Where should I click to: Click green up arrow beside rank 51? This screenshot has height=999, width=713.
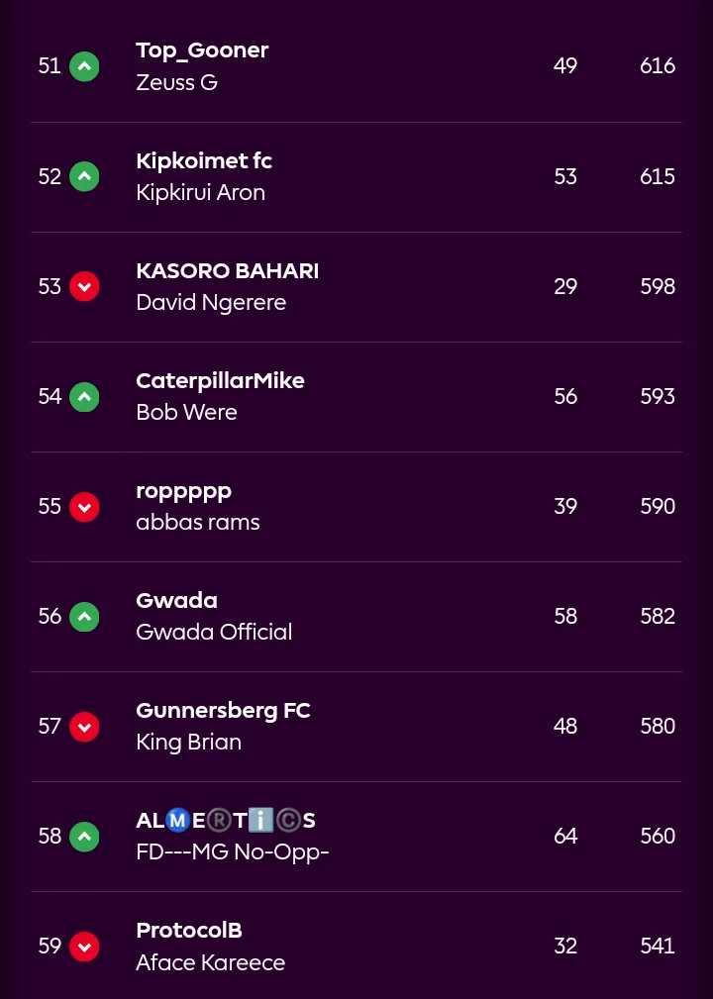click(x=84, y=66)
